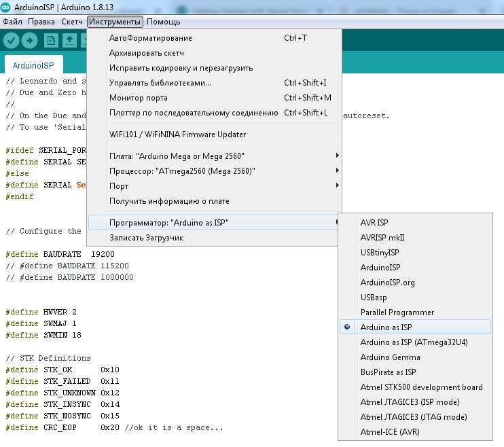
Task: Open Управлять библиотеками library manager
Action: point(160,83)
